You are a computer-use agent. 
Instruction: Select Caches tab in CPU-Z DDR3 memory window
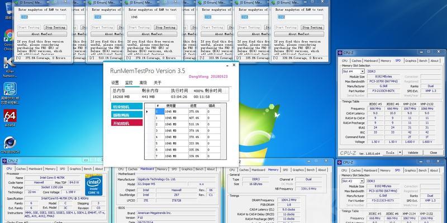point(244,170)
